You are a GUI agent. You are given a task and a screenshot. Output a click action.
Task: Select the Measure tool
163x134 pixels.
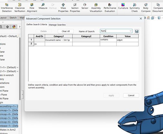(43, 6)
